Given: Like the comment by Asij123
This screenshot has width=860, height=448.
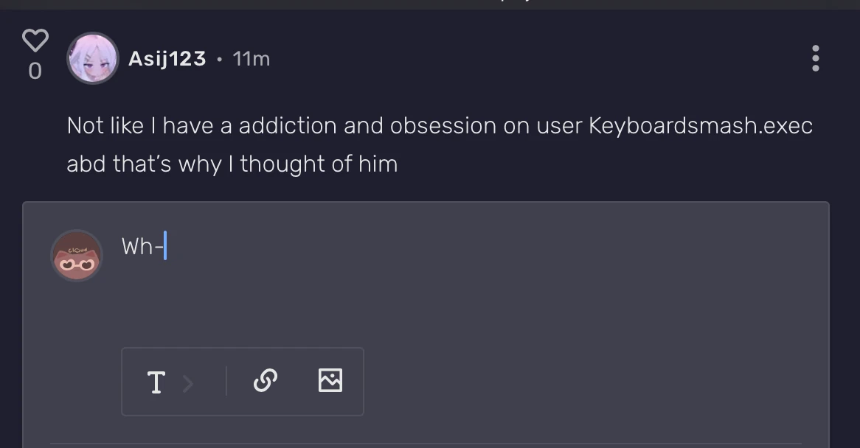Looking at the screenshot, I should [35, 41].
